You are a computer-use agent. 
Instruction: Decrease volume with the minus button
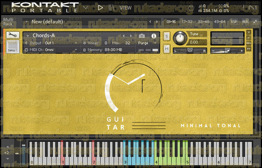pos(213,51)
